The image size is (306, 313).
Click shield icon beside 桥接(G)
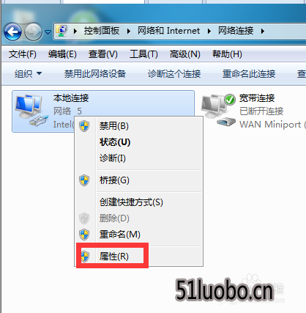(x=84, y=180)
